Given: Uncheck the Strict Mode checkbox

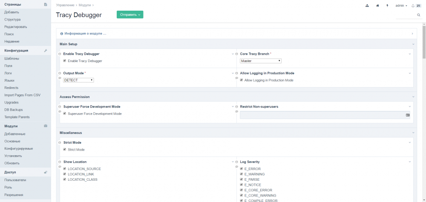Looking at the screenshot, I should [x=65, y=149].
